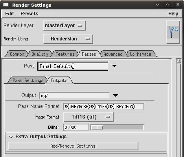Open the Pass list dropdown arrow
Viewport: 184px width, 157px height.
click(x=114, y=66)
